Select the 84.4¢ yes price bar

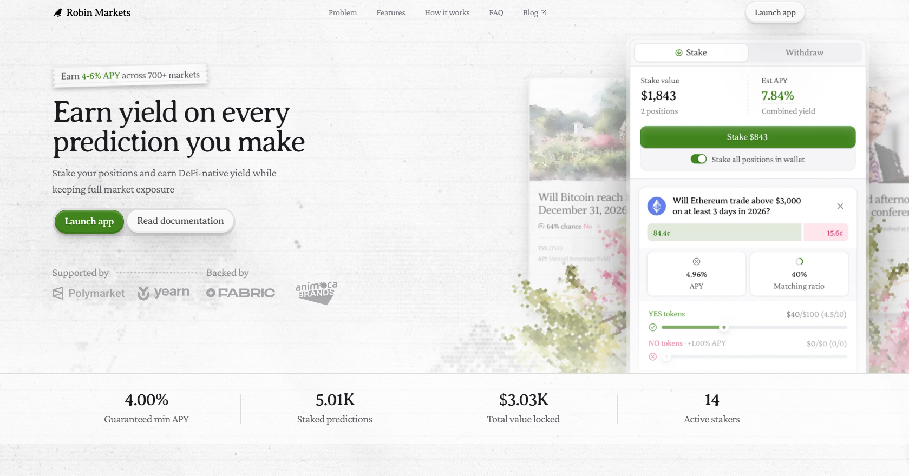click(724, 233)
